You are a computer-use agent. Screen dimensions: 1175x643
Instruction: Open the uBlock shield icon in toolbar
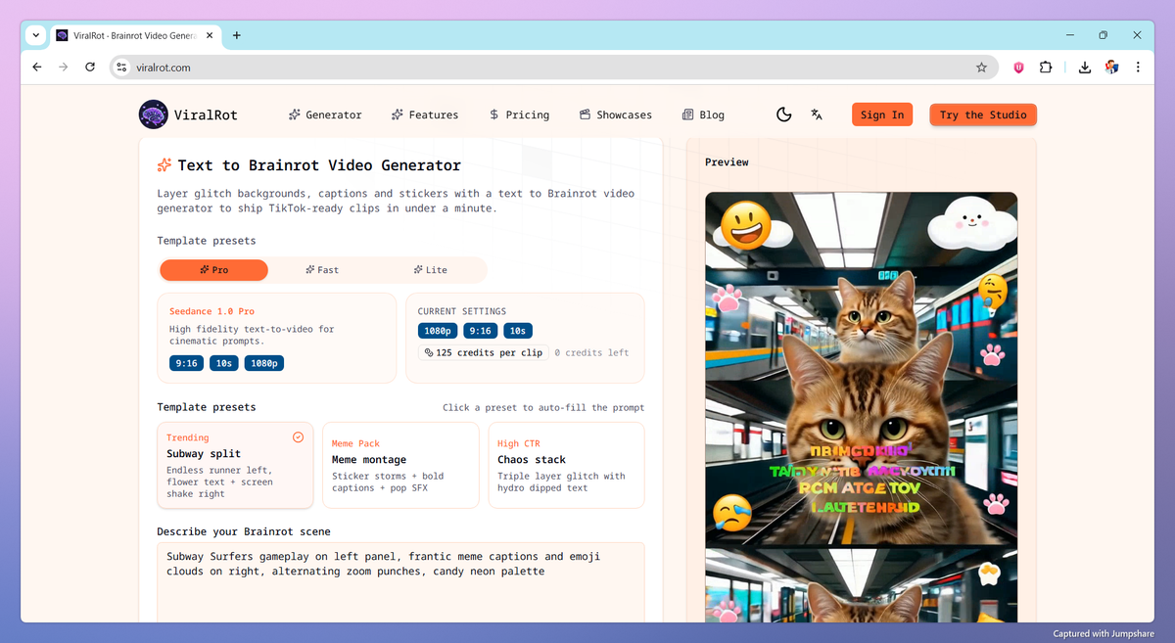pyautogui.click(x=1017, y=68)
